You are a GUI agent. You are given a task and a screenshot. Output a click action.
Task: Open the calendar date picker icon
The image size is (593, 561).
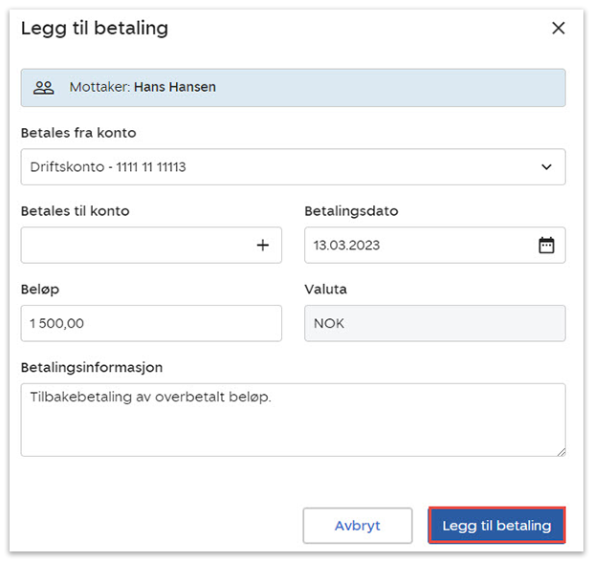coord(546,246)
